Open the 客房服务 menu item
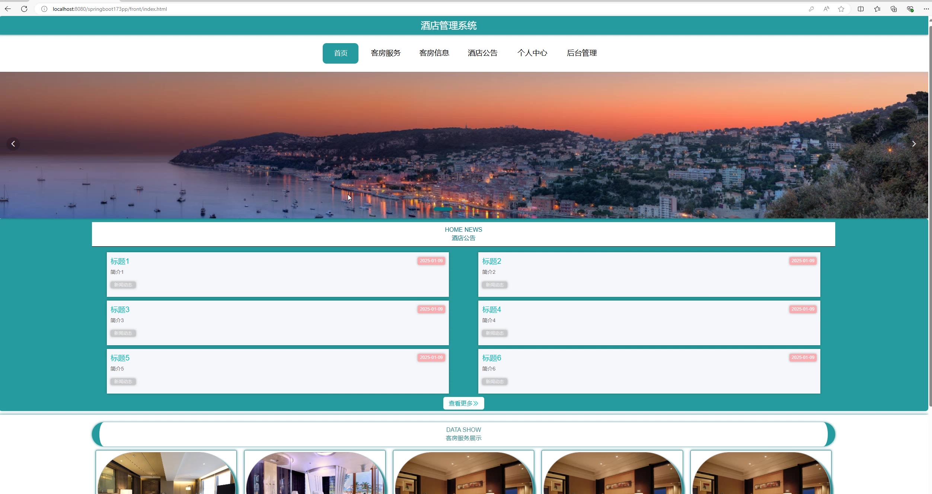 [386, 53]
